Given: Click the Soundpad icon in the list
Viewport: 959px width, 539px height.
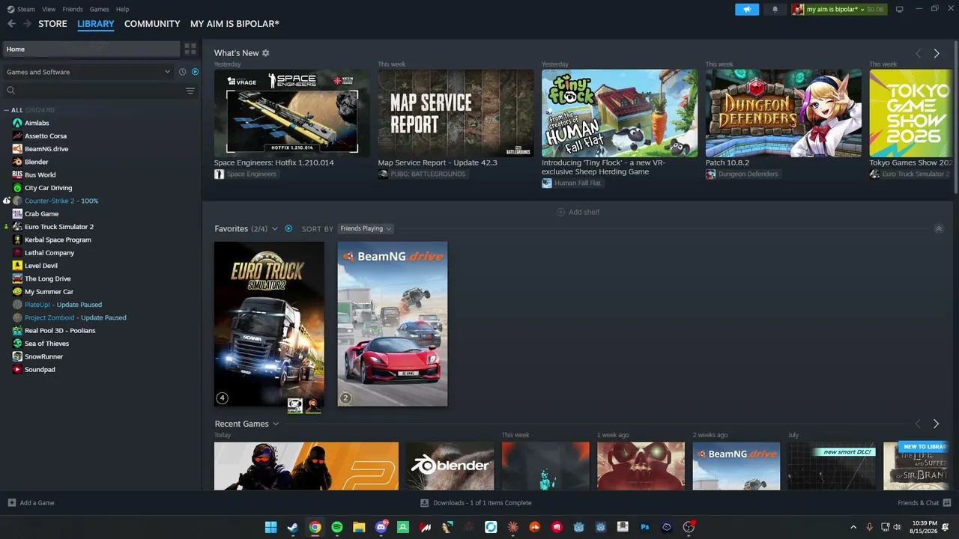Looking at the screenshot, I should pos(17,369).
